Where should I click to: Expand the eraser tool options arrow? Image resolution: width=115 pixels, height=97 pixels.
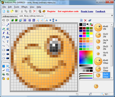[x=9, y=30]
